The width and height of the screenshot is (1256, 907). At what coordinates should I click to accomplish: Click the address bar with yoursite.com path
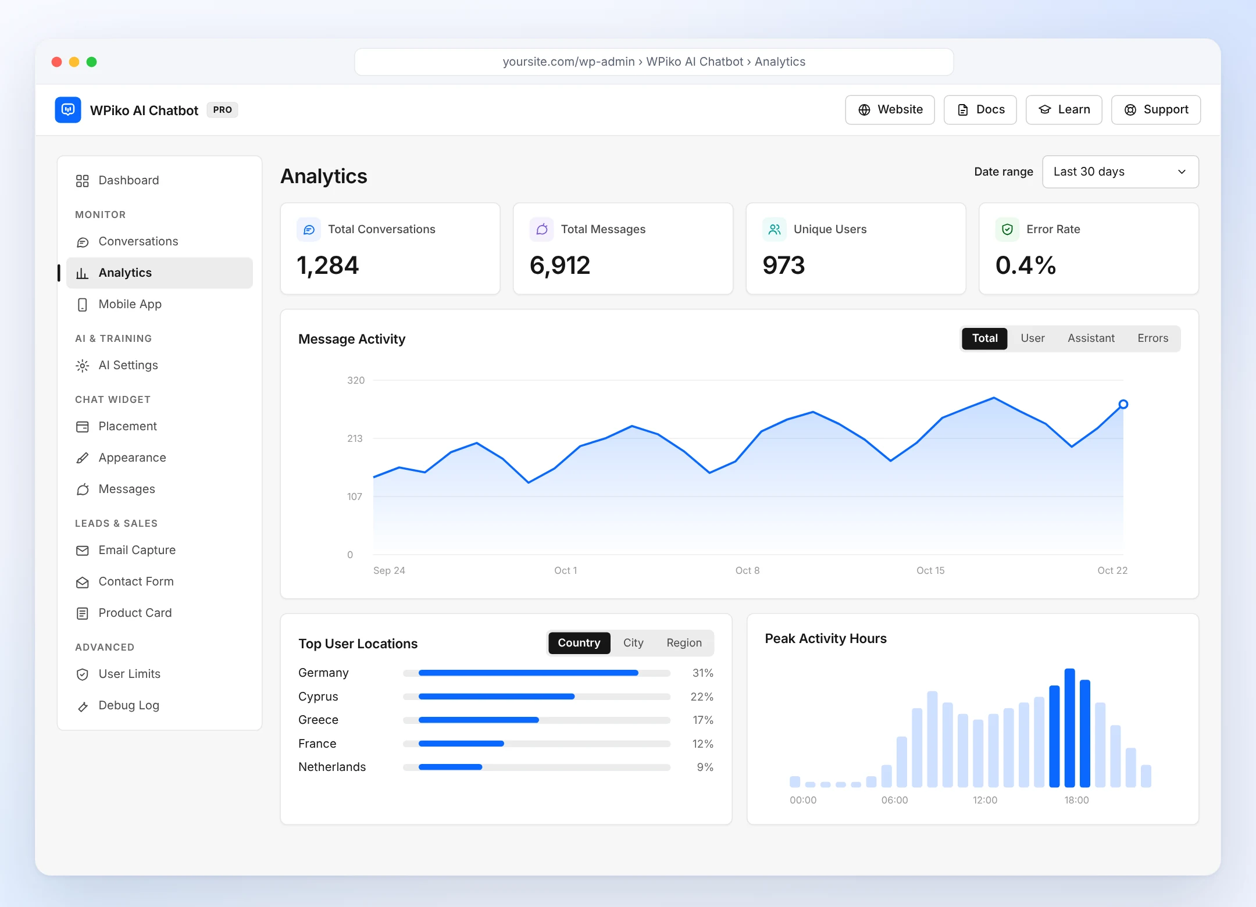(x=654, y=62)
